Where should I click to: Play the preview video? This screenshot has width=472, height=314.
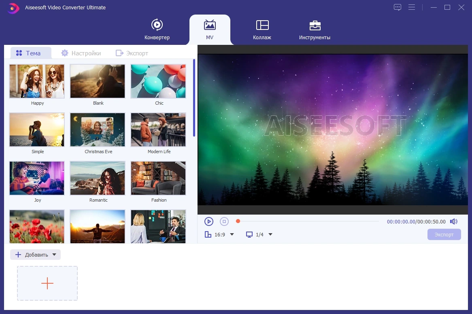click(208, 221)
